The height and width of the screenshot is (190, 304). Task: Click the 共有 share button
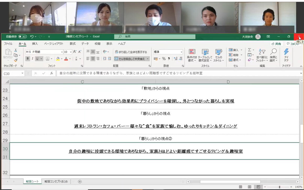(x=276, y=44)
